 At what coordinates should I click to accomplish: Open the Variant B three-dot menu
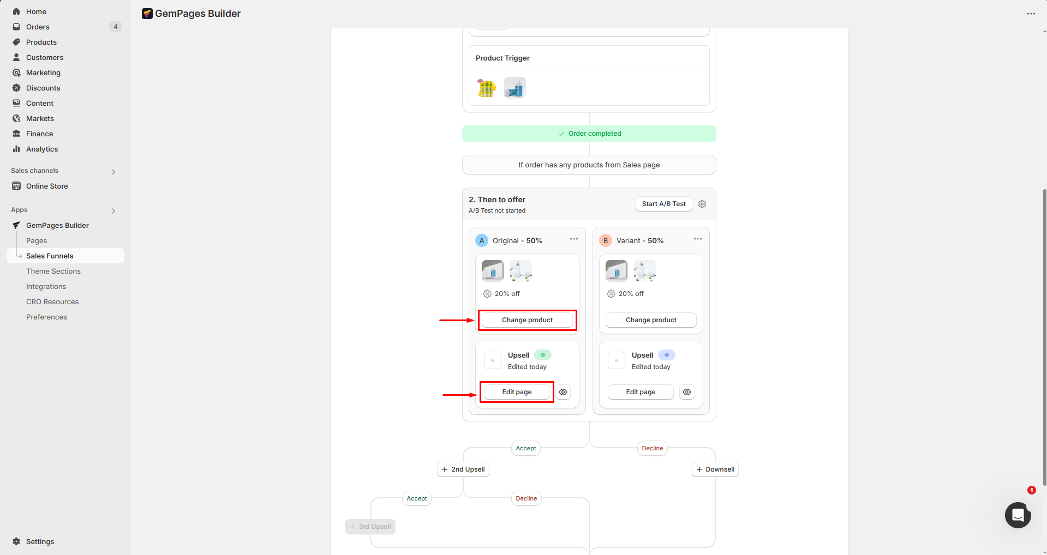[x=698, y=239]
